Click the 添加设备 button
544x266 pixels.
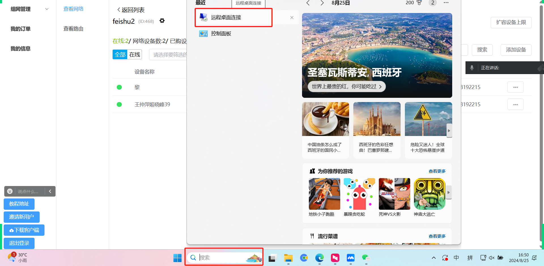point(516,50)
